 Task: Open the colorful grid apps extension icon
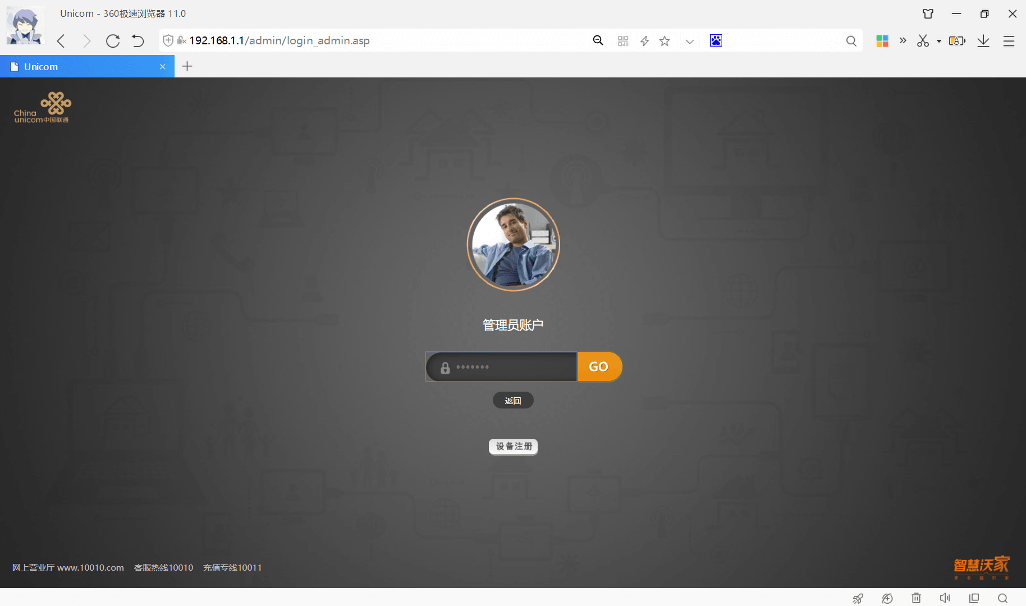coord(882,41)
